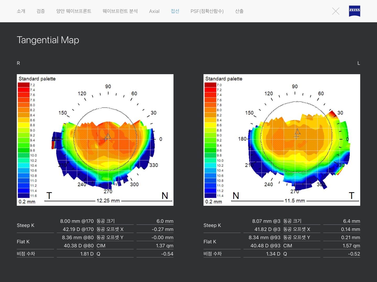Open the 소개 tab
The height and width of the screenshot is (282, 377).
(x=21, y=11)
